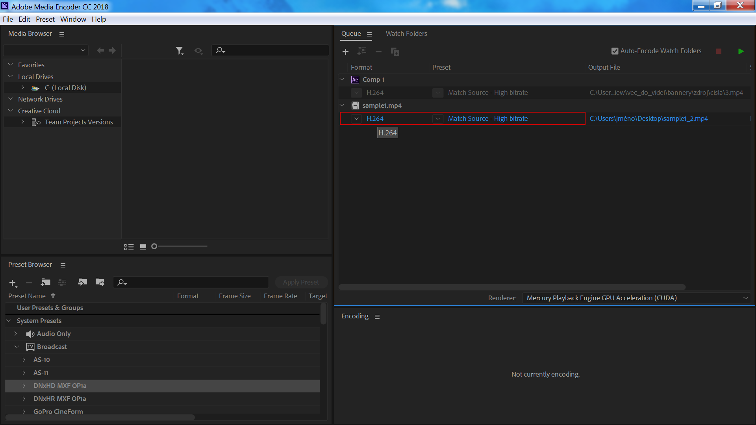756x425 pixels.
Task: Open the sample1_2.mp4 output file path link
Action: coord(648,118)
